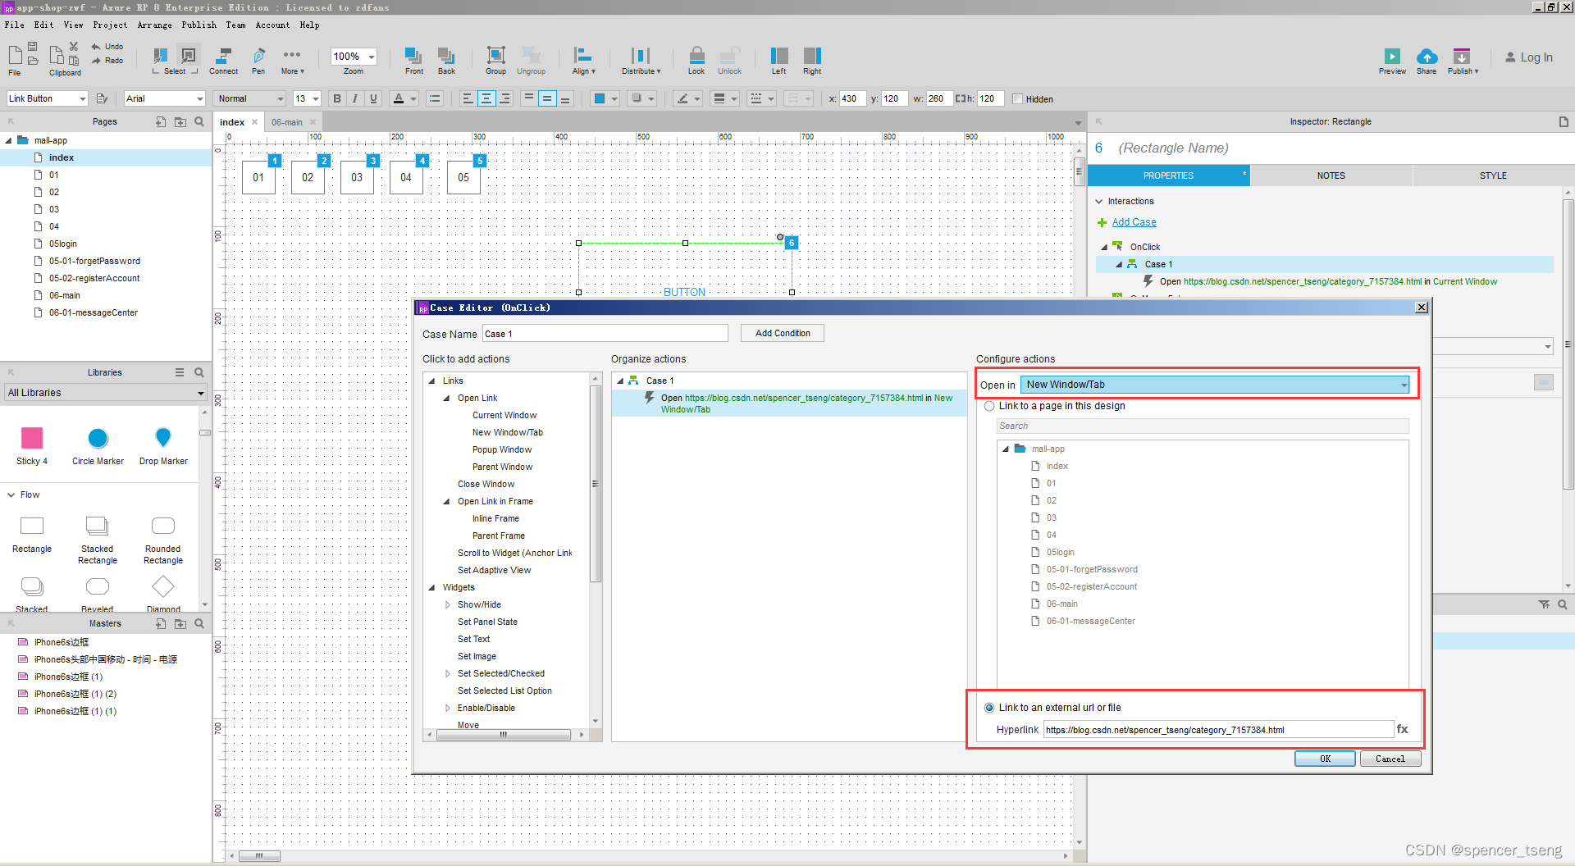The width and height of the screenshot is (1575, 866).
Task: Toggle Underline text formatting
Action: [x=373, y=98]
